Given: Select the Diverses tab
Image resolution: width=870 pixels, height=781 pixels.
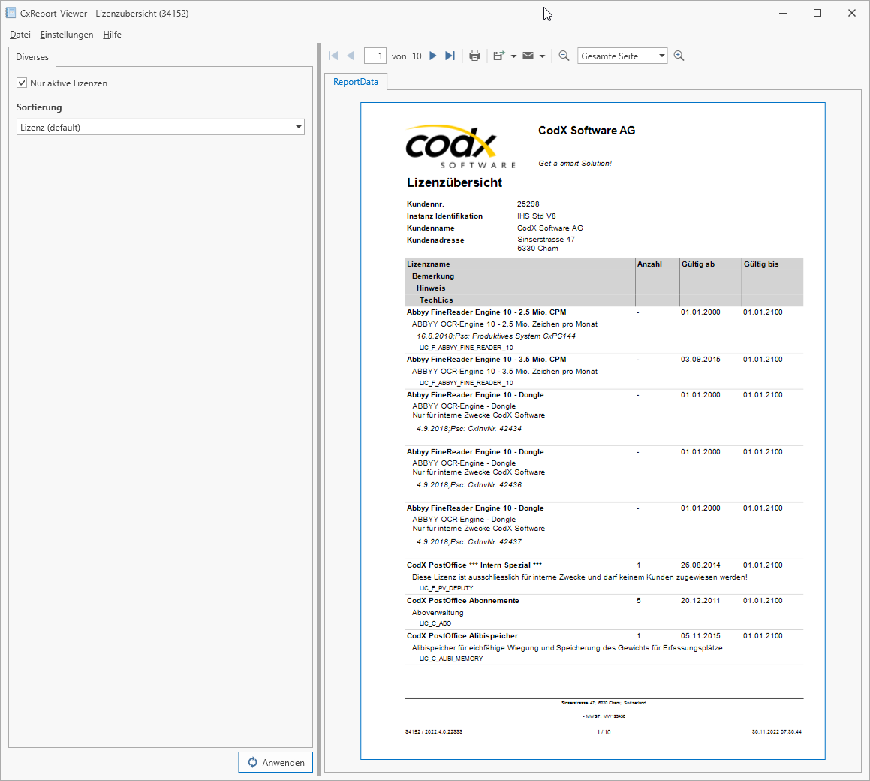Looking at the screenshot, I should coord(32,56).
